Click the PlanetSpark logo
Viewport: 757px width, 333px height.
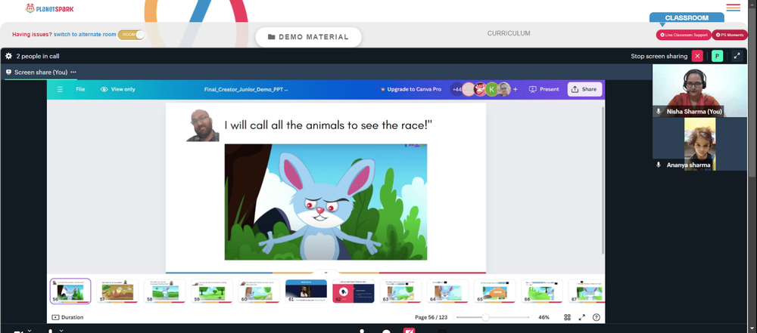(x=50, y=8)
